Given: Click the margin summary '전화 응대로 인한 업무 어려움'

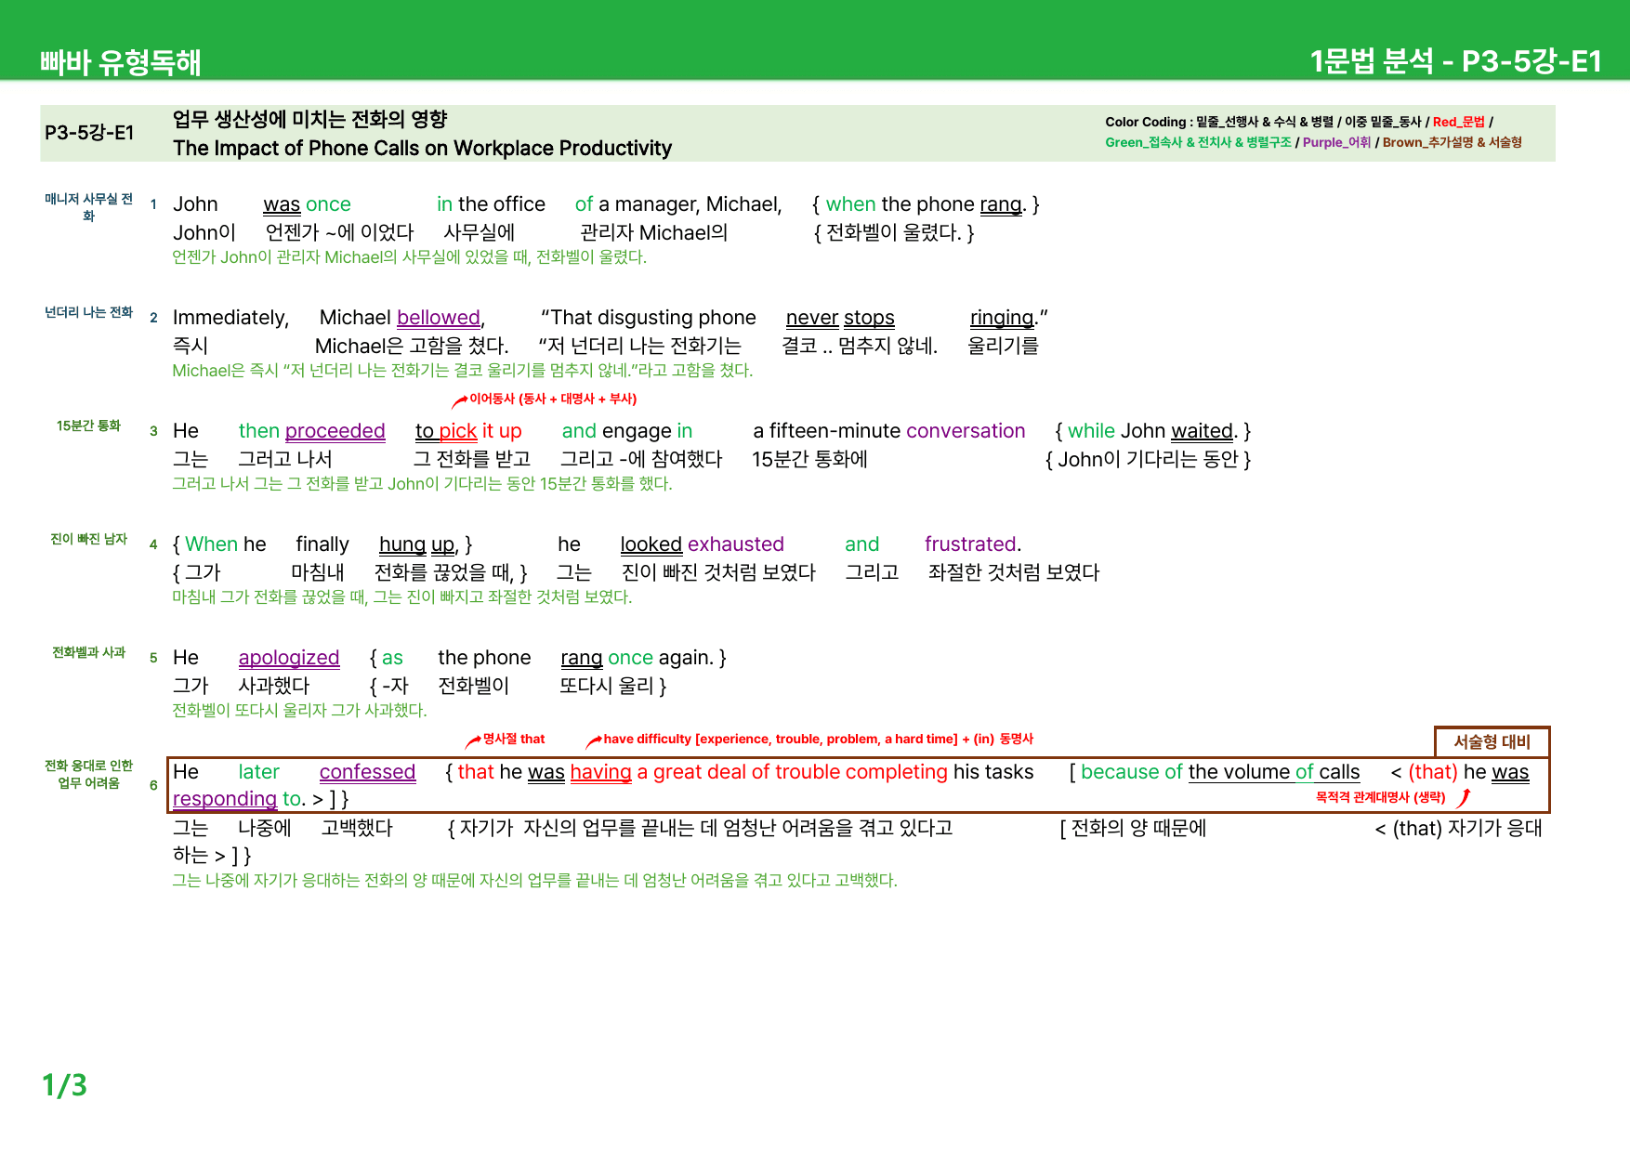Looking at the screenshot, I should point(89,774).
